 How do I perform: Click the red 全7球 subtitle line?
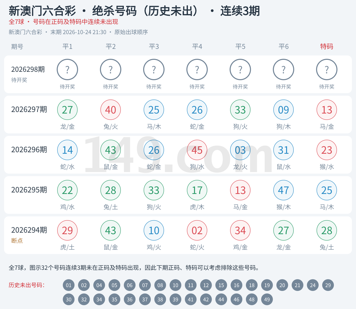63,22
